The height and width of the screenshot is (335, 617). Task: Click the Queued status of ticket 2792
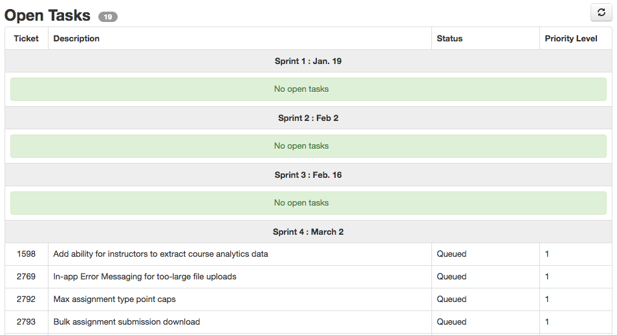451,299
